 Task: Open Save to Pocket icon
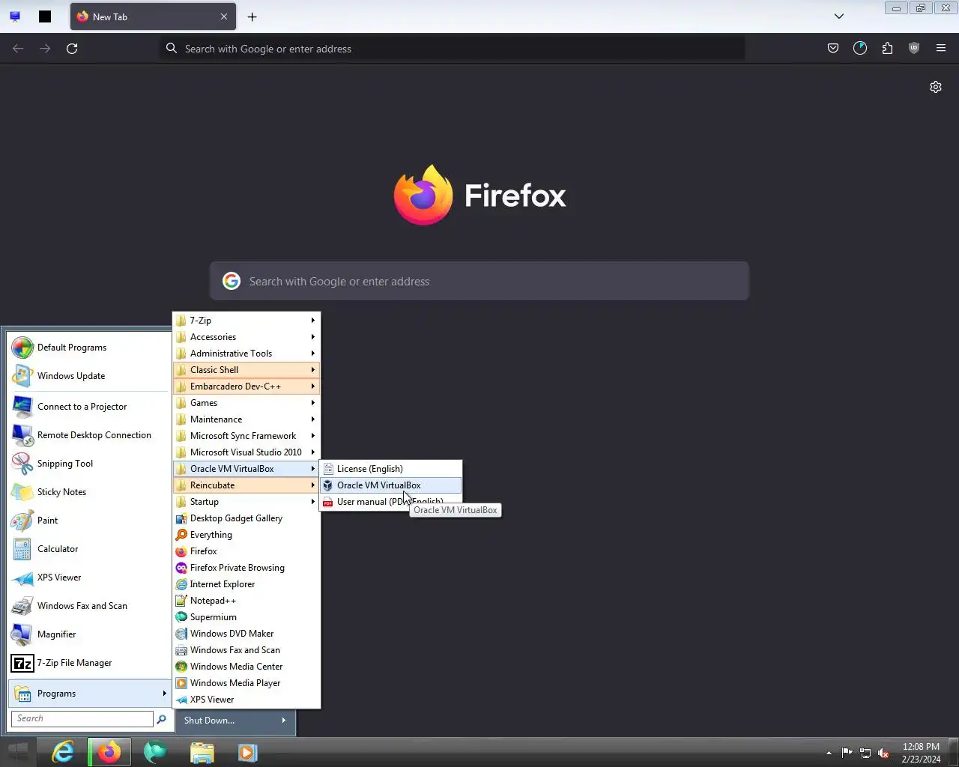[x=833, y=49]
